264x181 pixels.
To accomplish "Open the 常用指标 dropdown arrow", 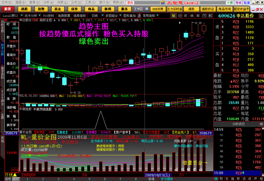I will [158, 16].
